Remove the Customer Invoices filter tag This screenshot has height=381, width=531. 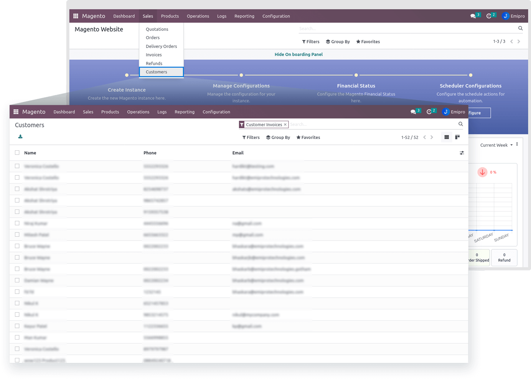pyautogui.click(x=285, y=125)
